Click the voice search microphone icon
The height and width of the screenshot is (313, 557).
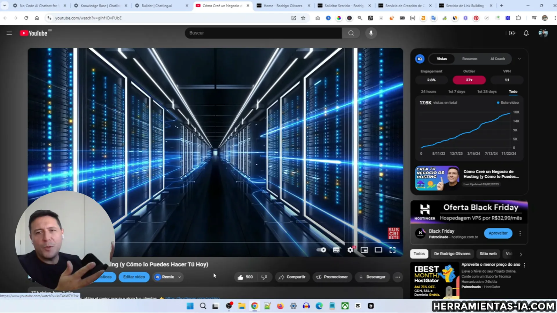click(371, 33)
